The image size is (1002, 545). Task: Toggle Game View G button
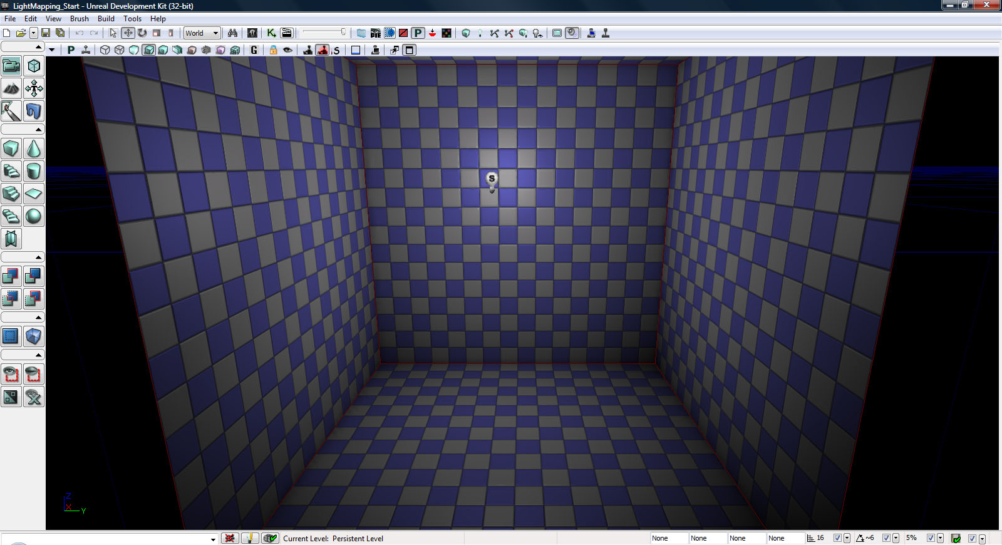(254, 50)
